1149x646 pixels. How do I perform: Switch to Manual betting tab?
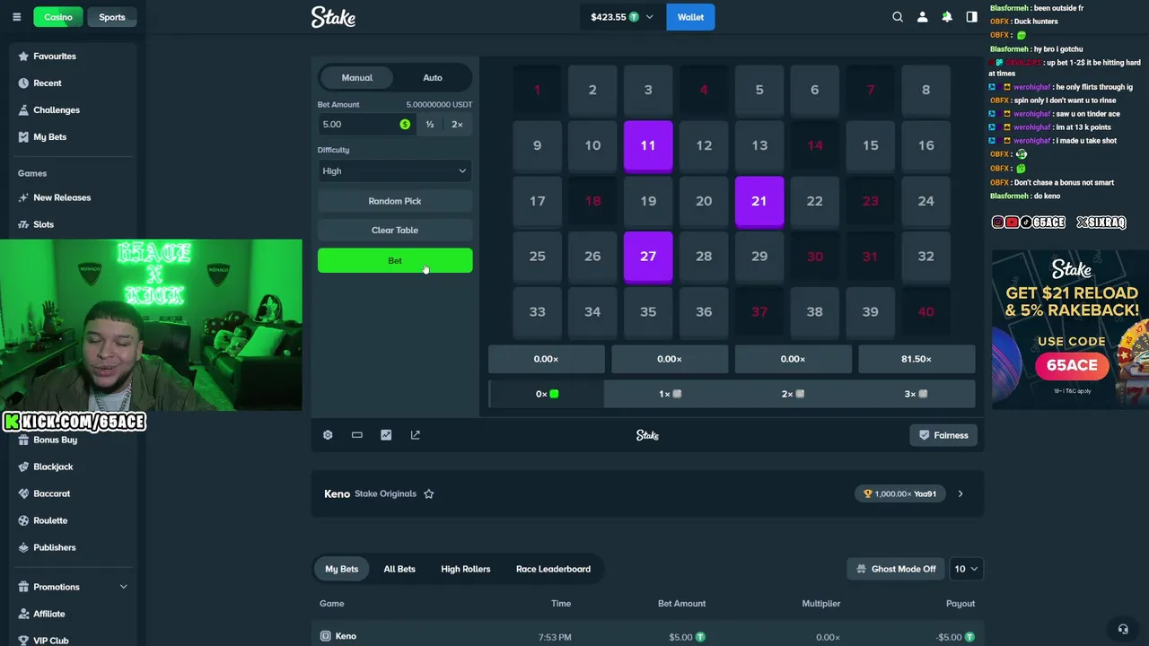click(356, 78)
